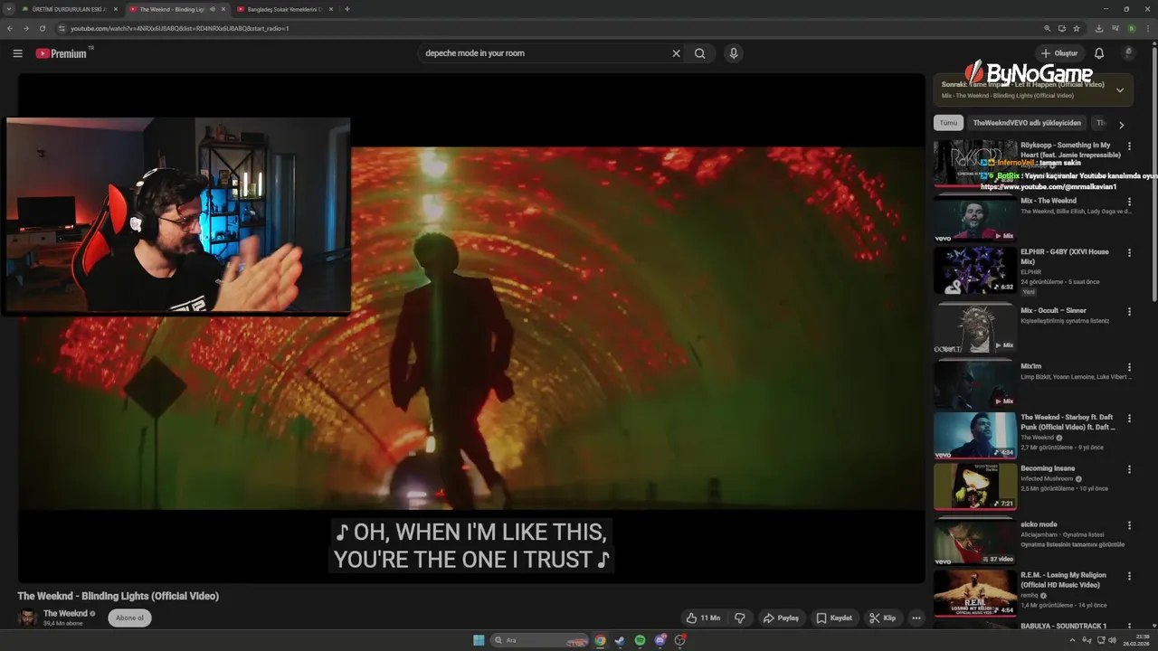Switch to the Bangladeş Sokak Yemeklerini tab
Image resolution: width=1158 pixels, height=651 pixels.
point(285,9)
